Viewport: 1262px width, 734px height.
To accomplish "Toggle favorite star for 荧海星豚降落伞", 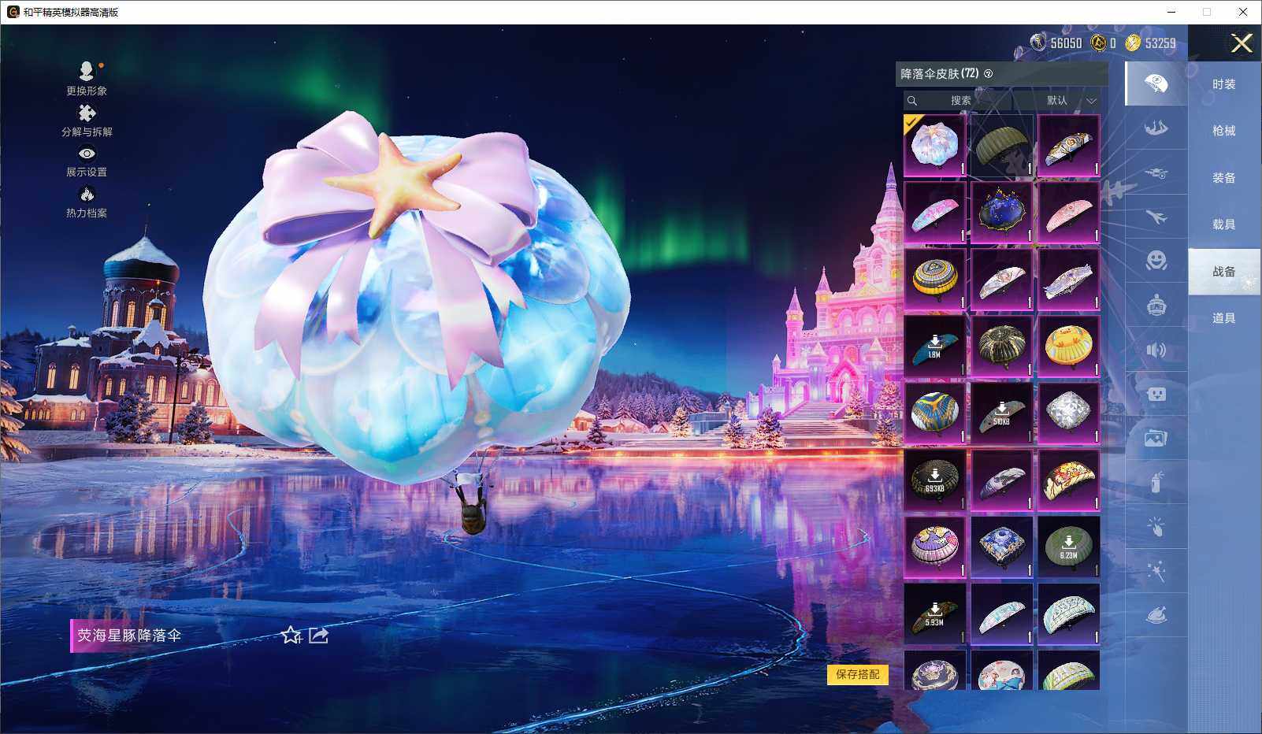I will 291,635.
